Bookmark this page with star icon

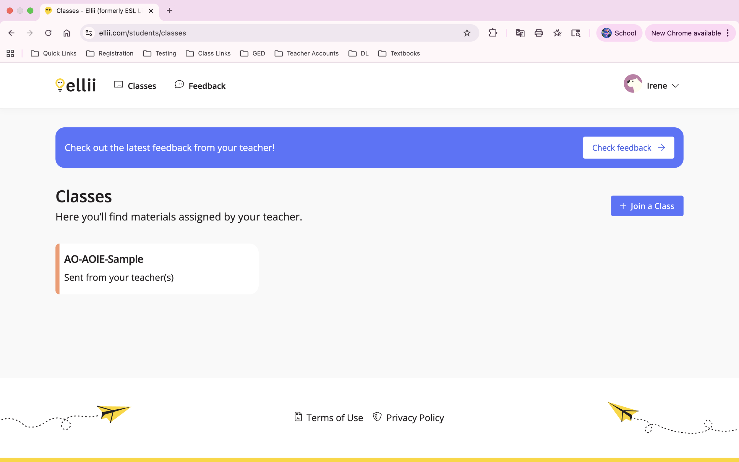466,33
